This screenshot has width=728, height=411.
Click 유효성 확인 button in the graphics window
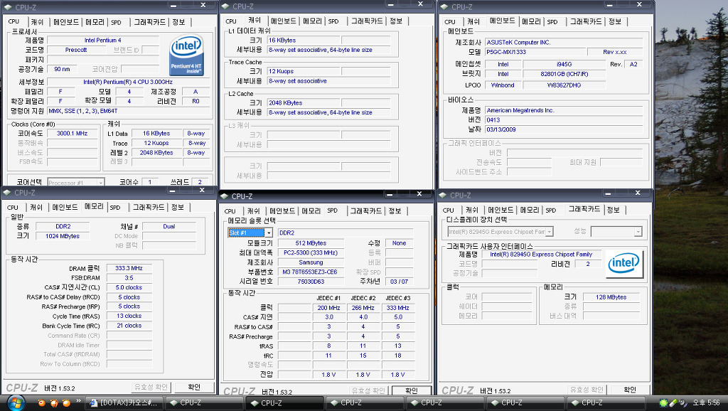tap(587, 390)
